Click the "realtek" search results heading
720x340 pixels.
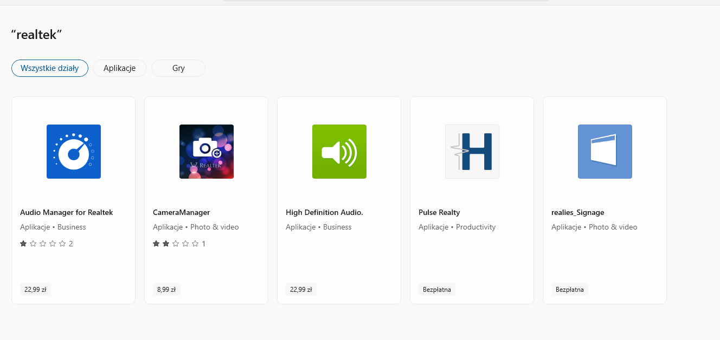(x=37, y=35)
